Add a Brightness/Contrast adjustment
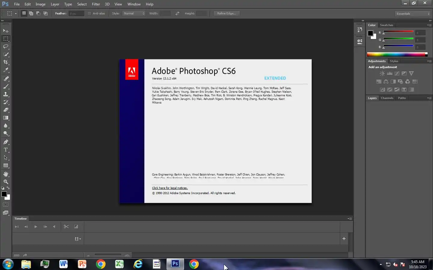This screenshot has width=433, height=270. 382,73
